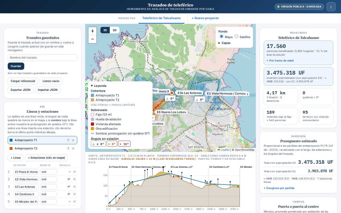This screenshot has width=341, height=213.
Task: Click Versión pública · agregada badge
Action: (299, 7)
